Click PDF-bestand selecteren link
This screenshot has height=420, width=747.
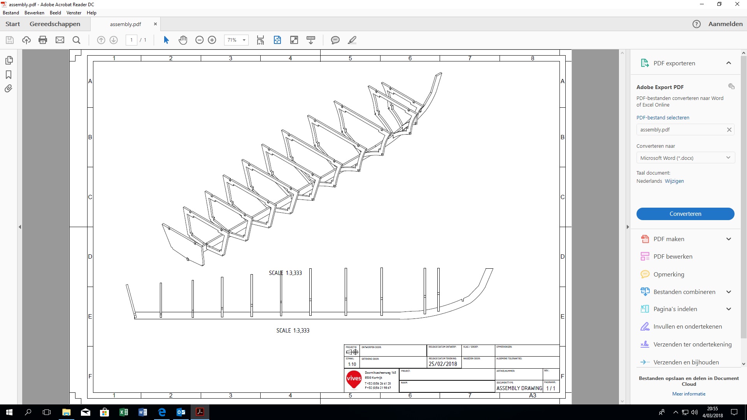pos(663,117)
